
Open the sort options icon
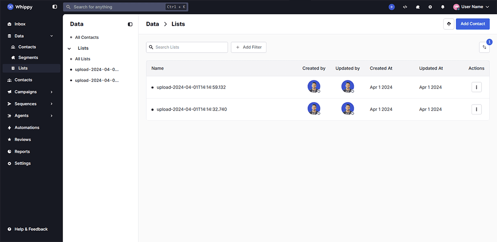coord(484,47)
